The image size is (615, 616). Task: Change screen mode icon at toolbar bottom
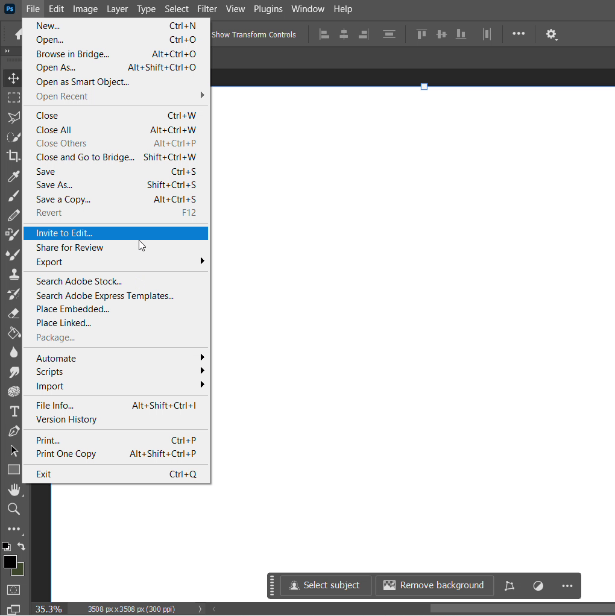pos(13,609)
